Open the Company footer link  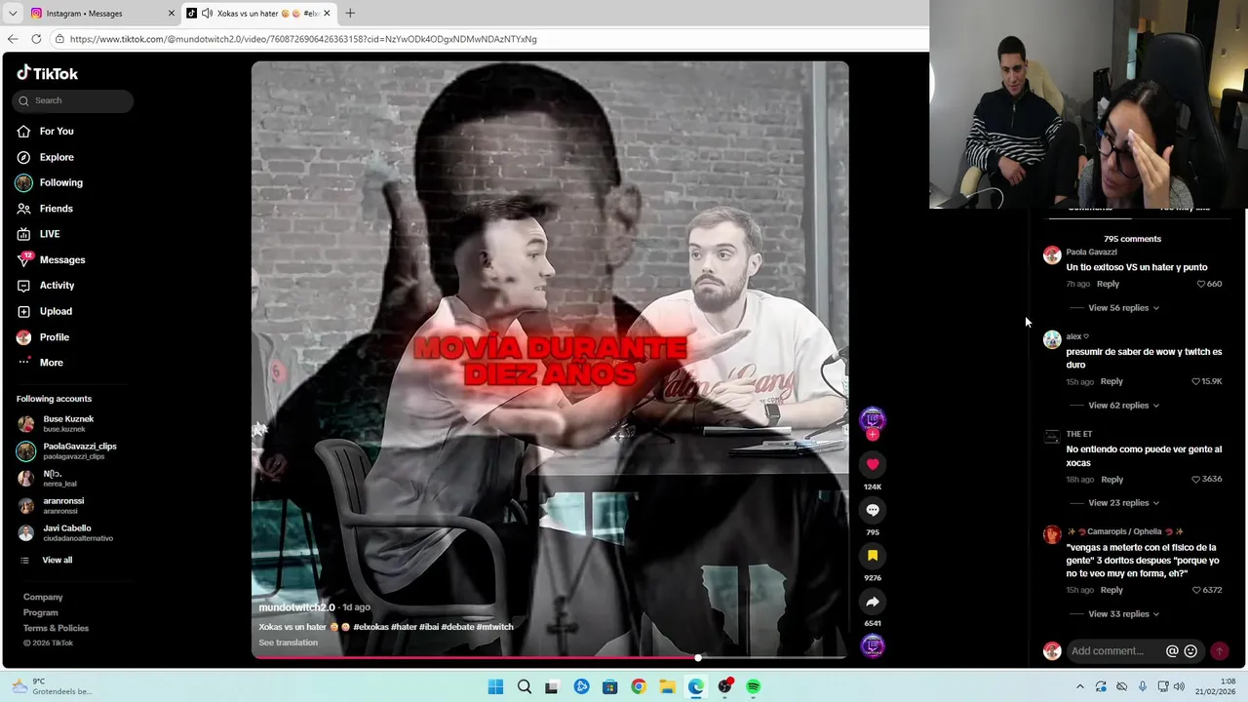pos(43,597)
